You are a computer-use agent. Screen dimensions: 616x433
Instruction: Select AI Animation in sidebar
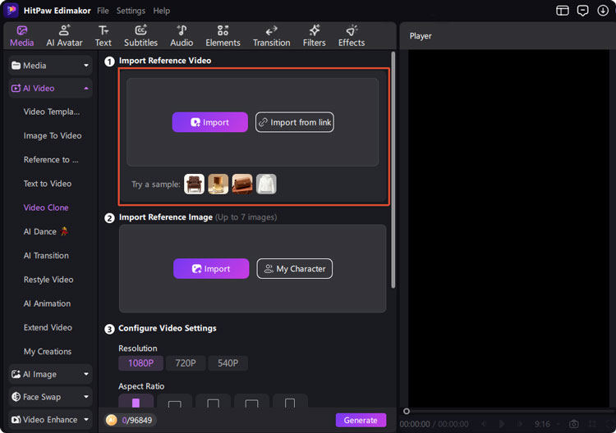click(47, 303)
